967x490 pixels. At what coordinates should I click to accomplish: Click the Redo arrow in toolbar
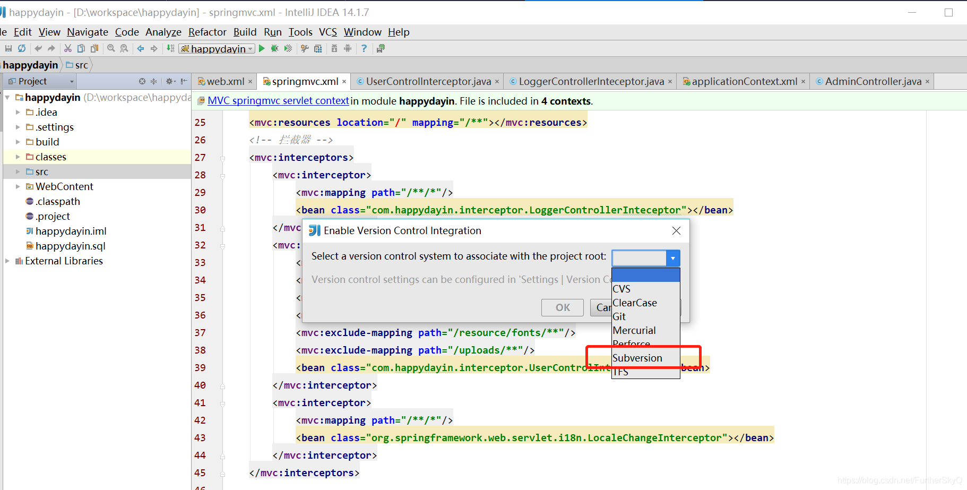(51, 48)
